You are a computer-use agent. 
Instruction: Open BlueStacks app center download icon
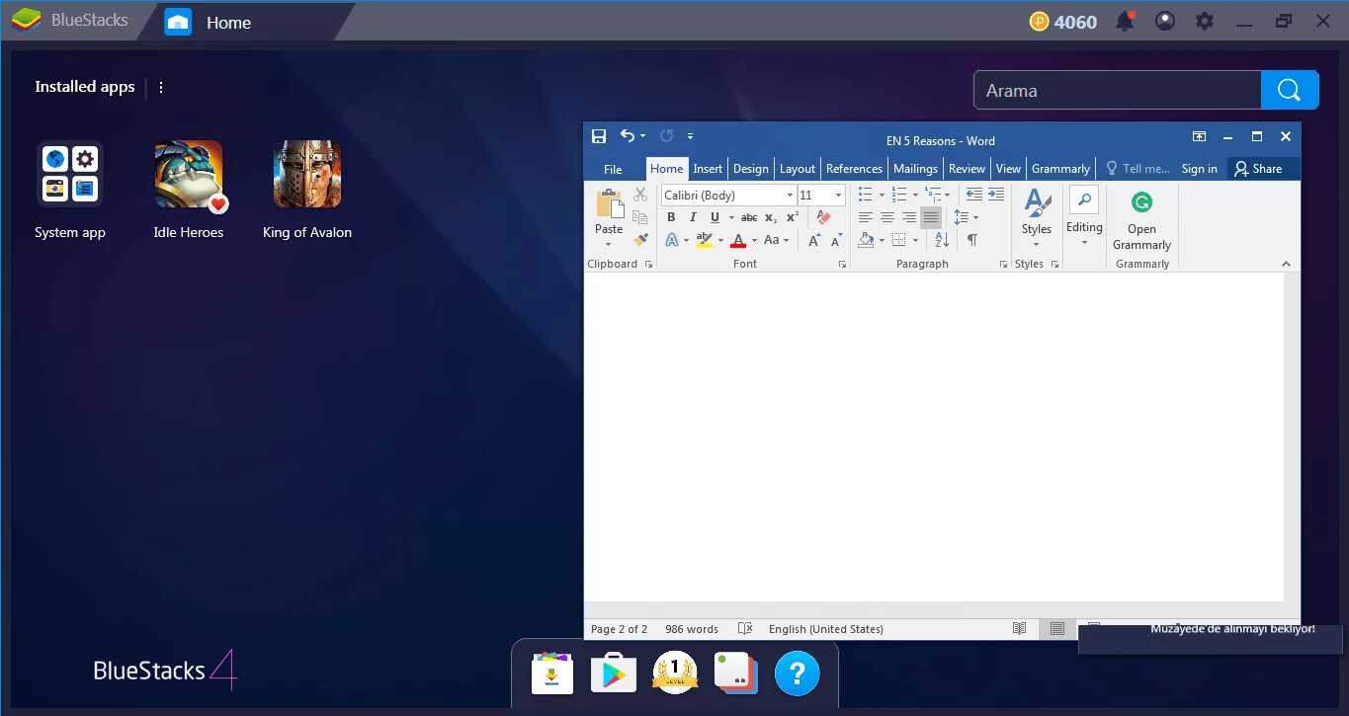pos(552,675)
